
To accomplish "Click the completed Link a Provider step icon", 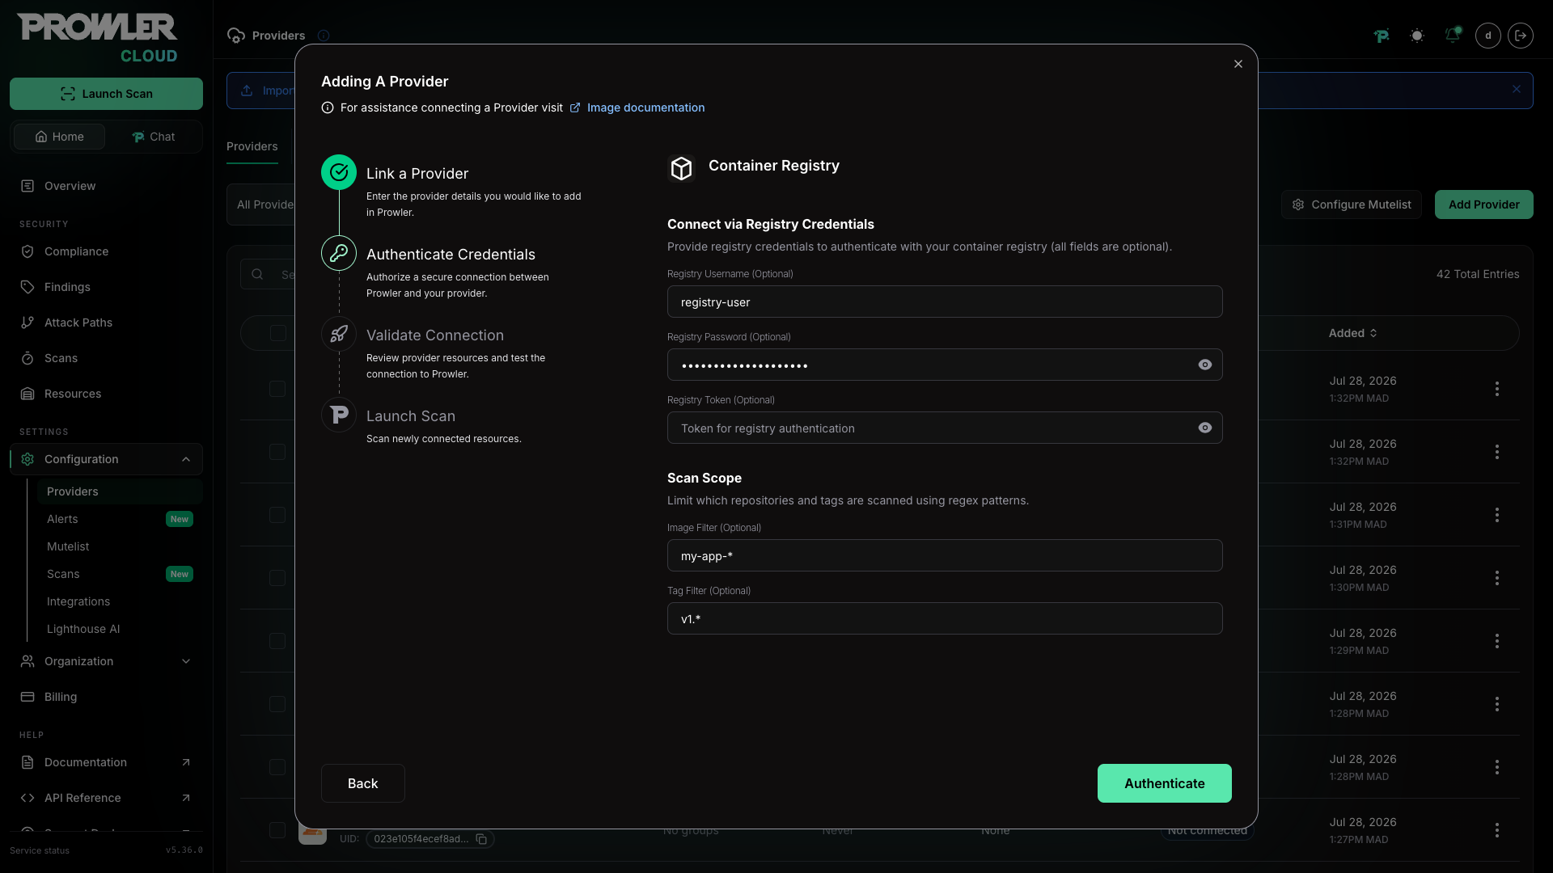I will pyautogui.click(x=339, y=172).
